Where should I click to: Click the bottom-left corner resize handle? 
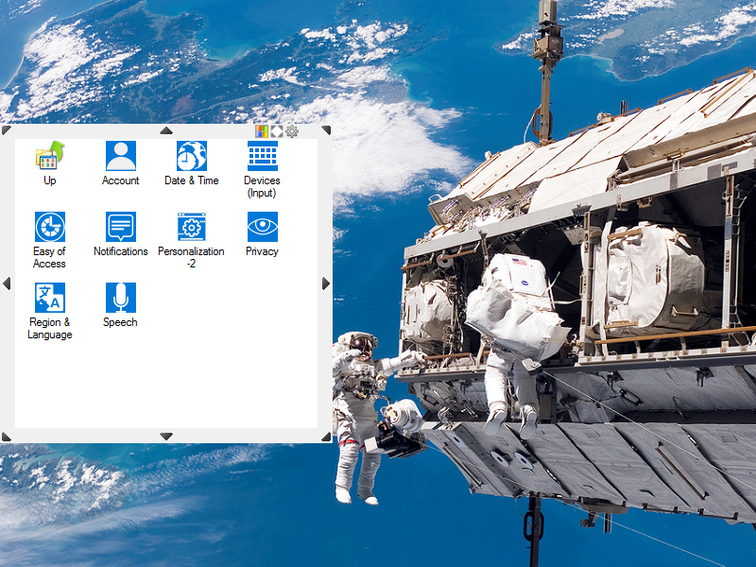pyautogui.click(x=6, y=437)
